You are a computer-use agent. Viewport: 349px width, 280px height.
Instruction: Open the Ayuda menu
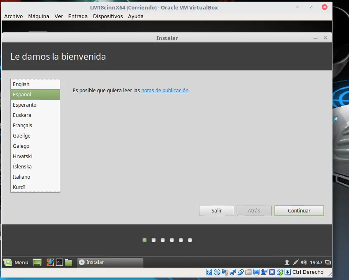(x=135, y=16)
